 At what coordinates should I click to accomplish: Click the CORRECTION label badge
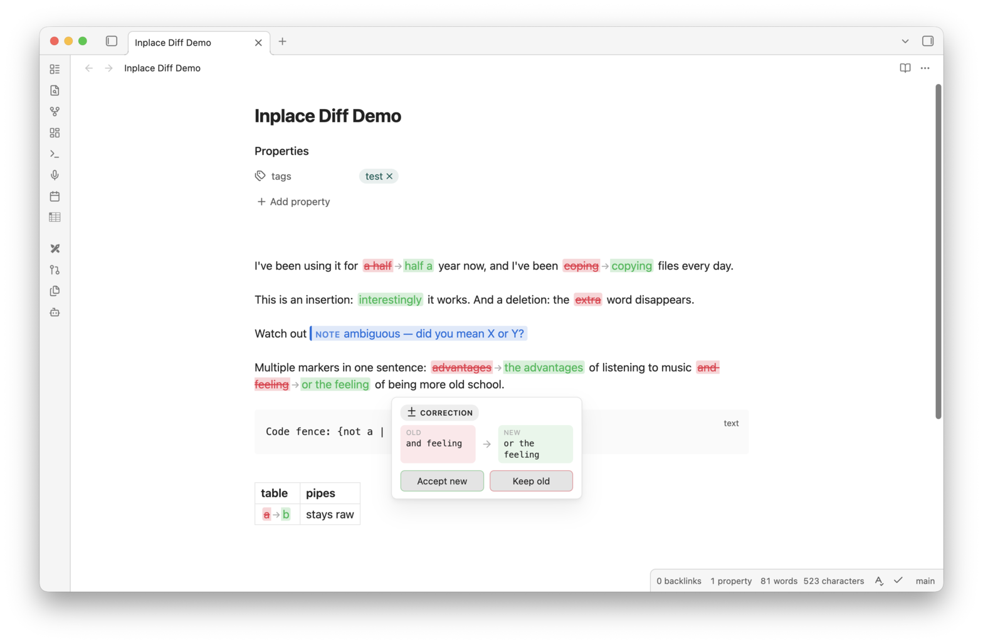coord(439,413)
